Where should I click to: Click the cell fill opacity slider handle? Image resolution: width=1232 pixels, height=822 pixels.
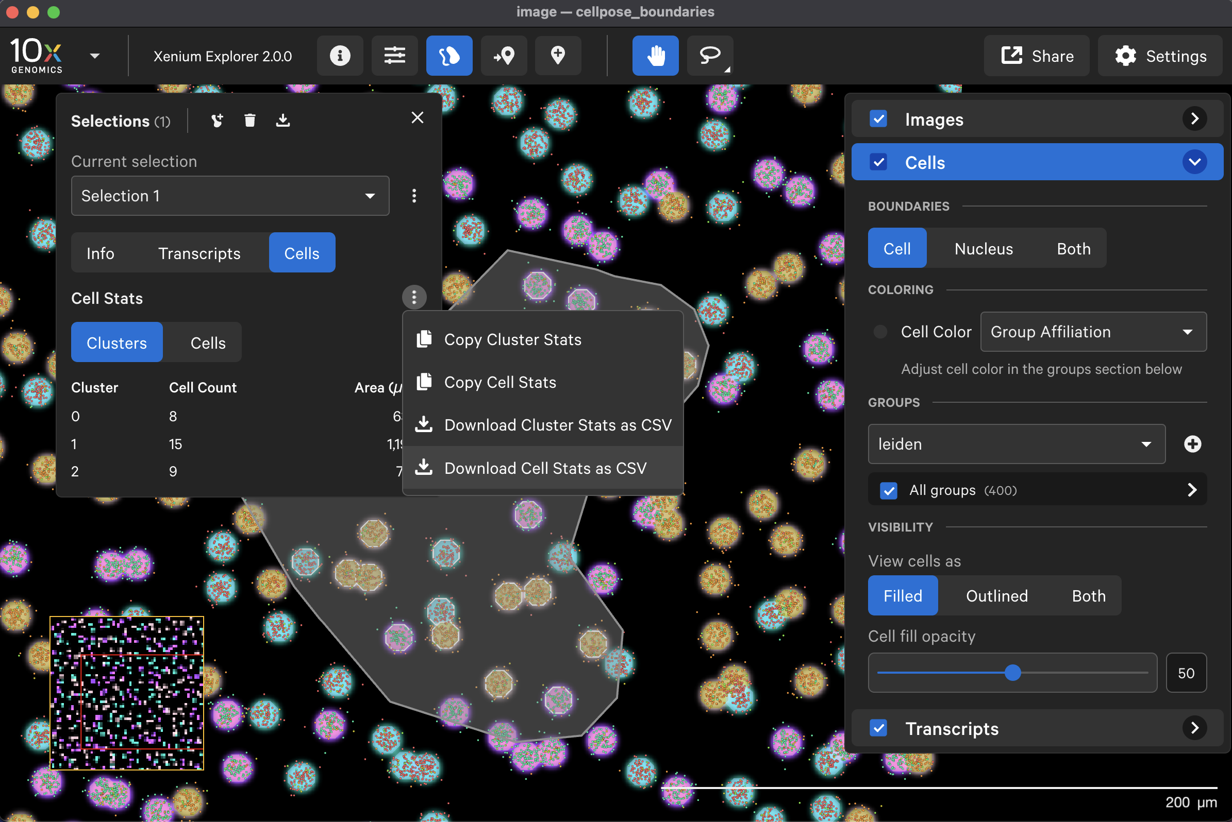pos(1013,673)
